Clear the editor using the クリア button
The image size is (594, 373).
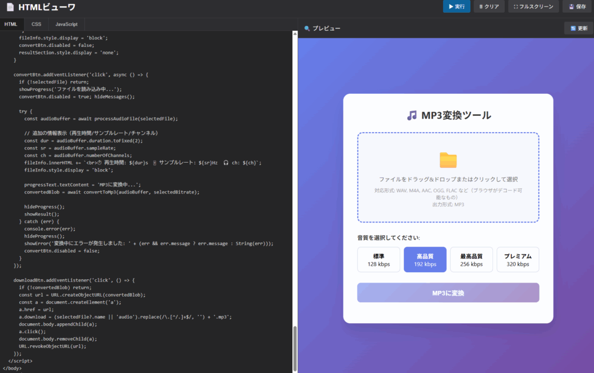click(x=488, y=7)
